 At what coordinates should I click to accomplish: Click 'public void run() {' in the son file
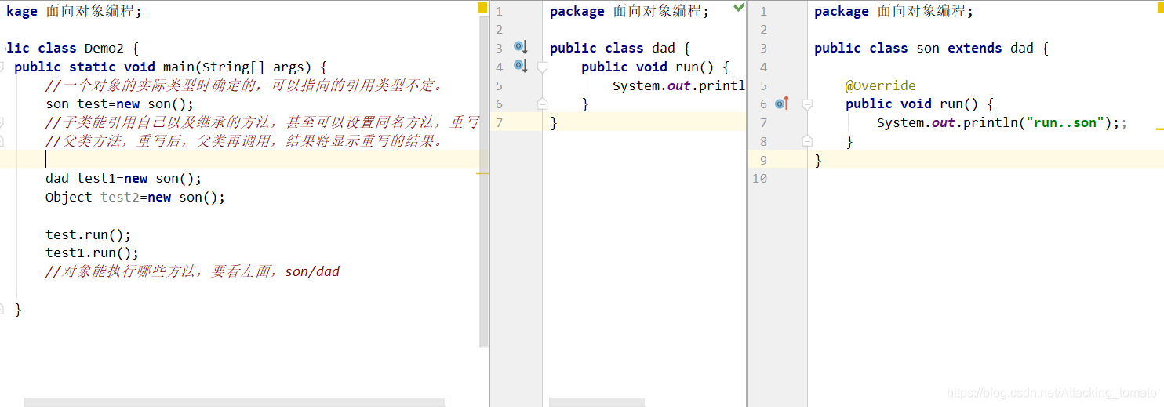tap(920, 104)
